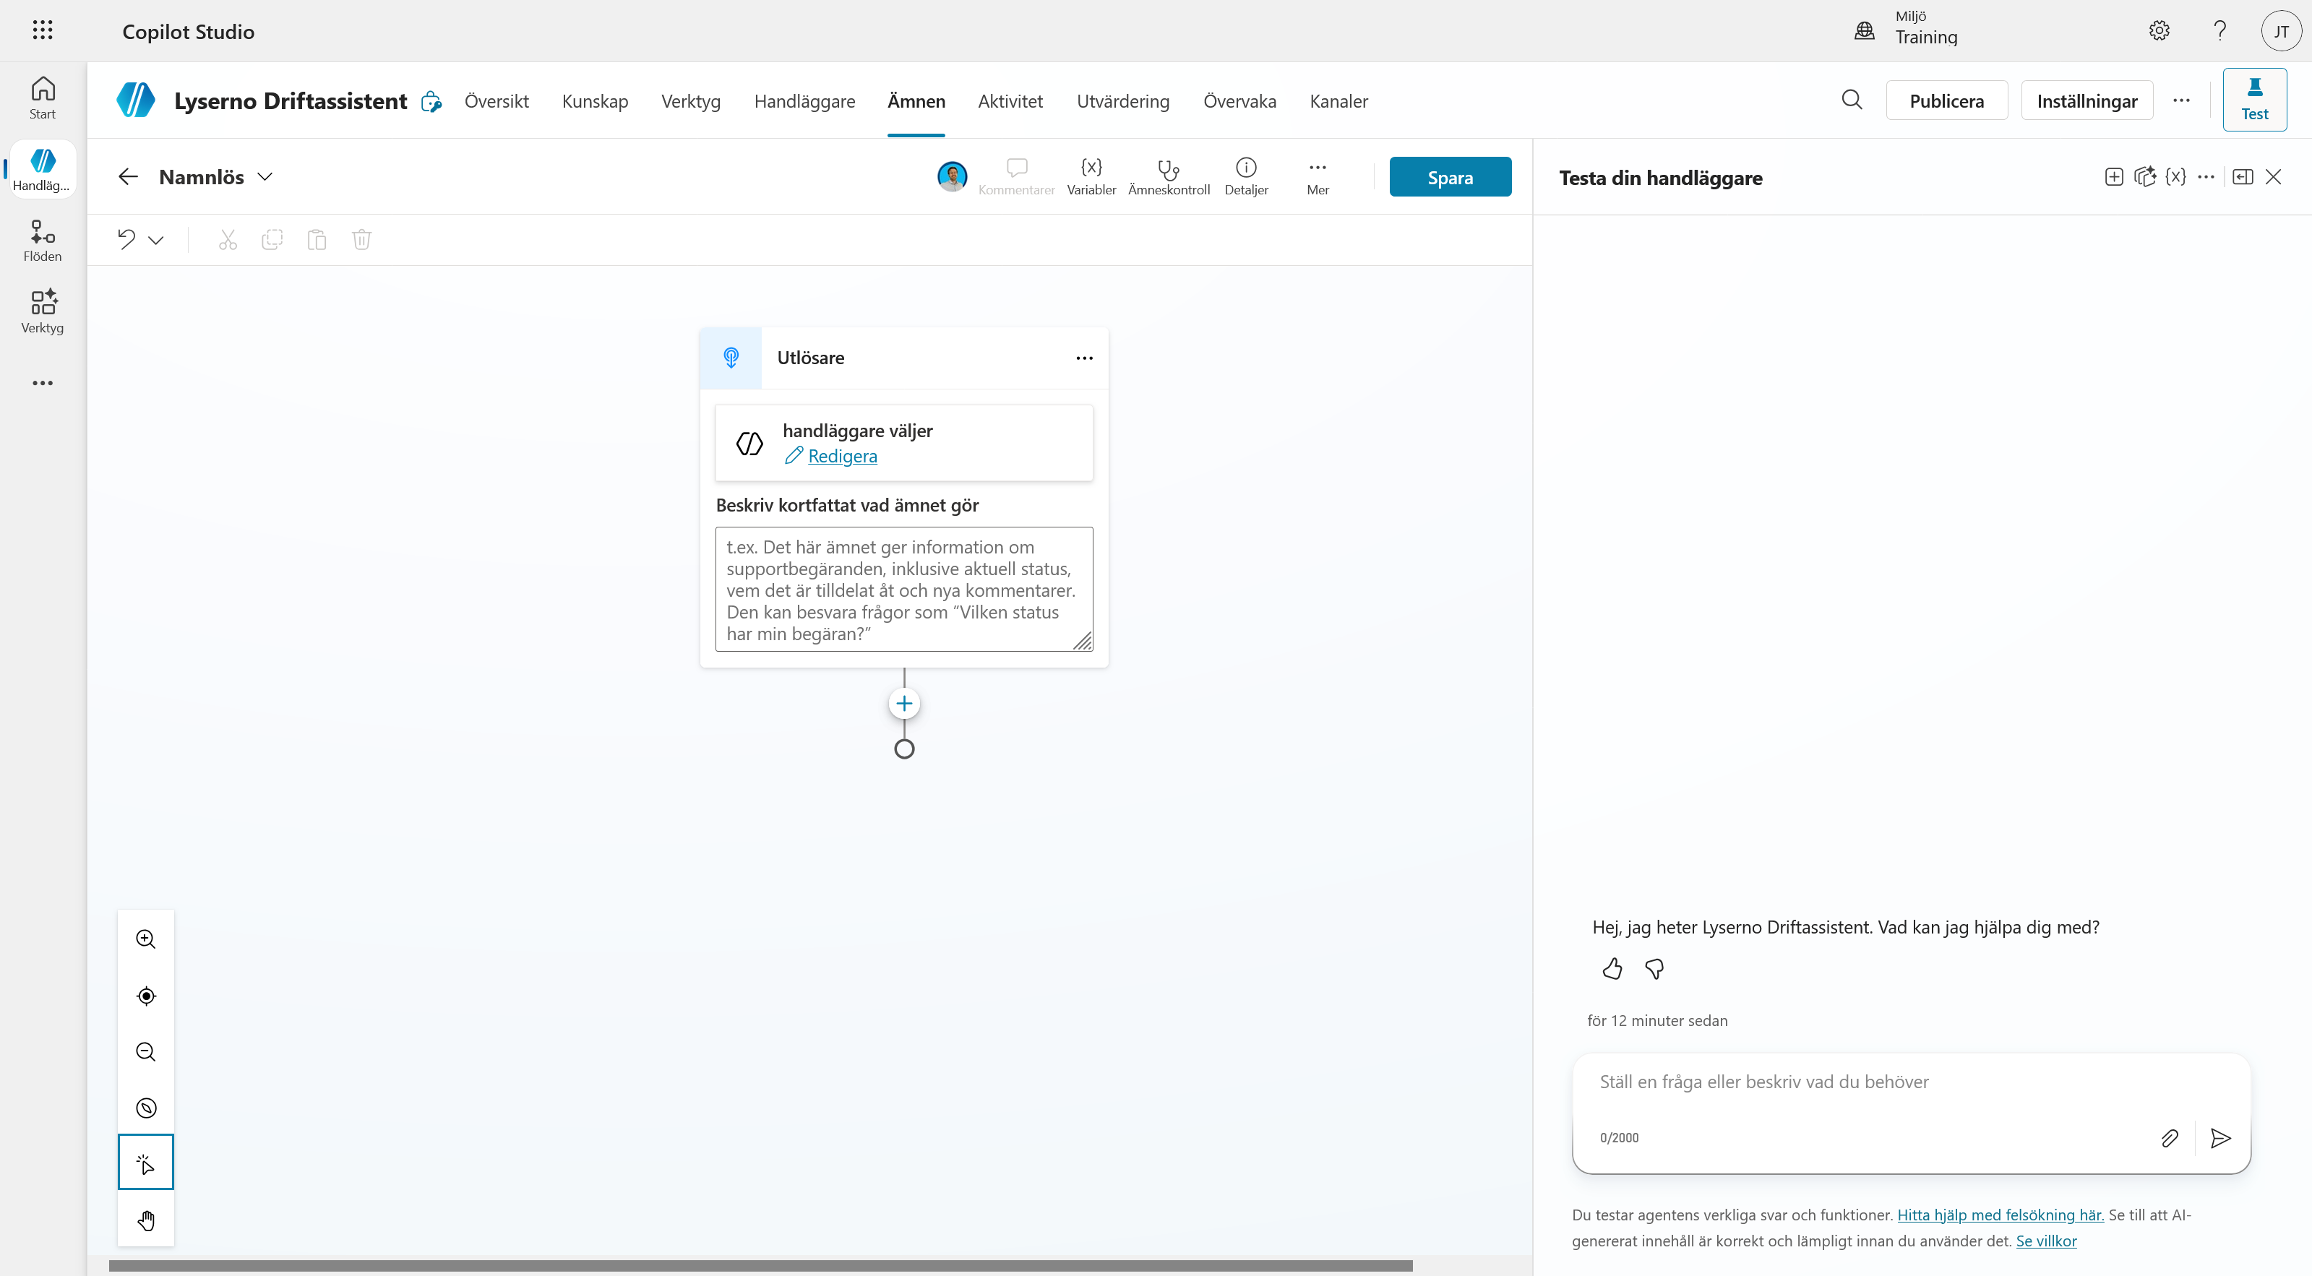The width and height of the screenshot is (2312, 1276).
Task: Select the pan hand tool
Action: (145, 1220)
